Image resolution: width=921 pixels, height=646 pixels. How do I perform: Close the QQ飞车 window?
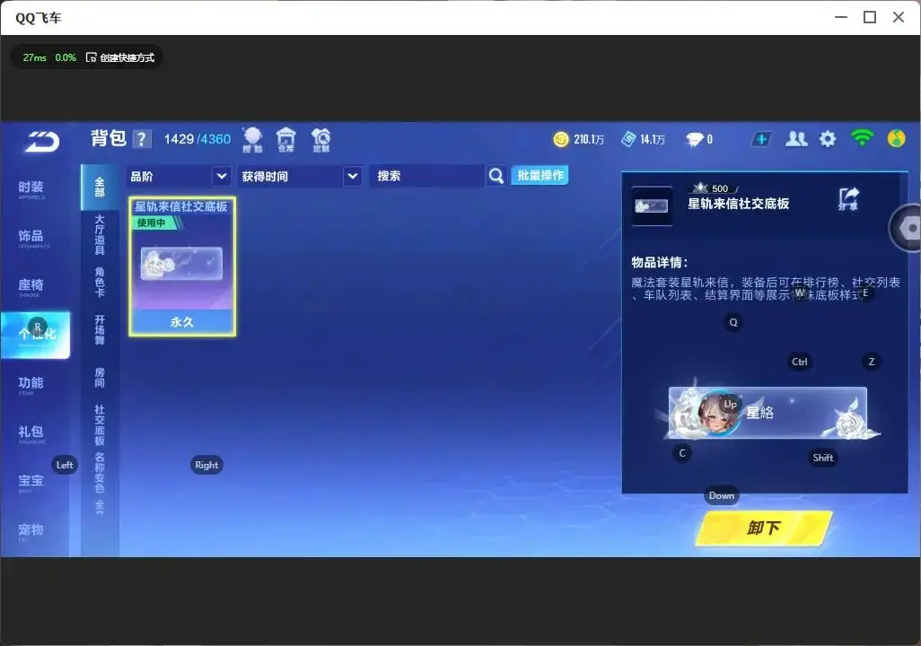(899, 17)
